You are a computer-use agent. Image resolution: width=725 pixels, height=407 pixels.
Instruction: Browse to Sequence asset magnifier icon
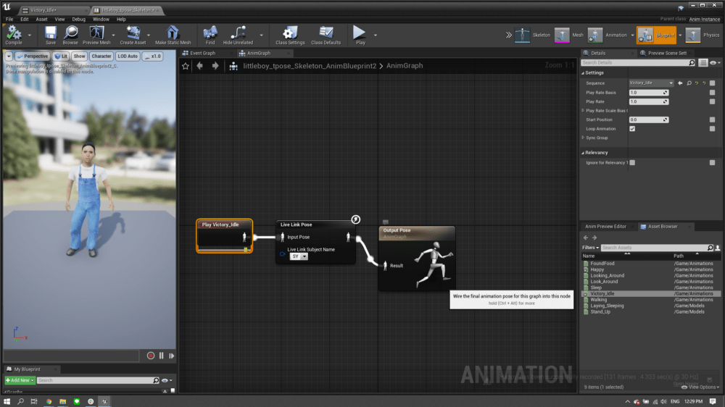689,83
